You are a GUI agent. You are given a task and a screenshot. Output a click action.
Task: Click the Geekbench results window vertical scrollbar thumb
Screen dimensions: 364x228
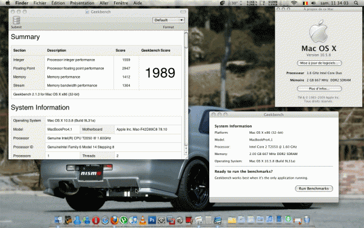[186, 40]
